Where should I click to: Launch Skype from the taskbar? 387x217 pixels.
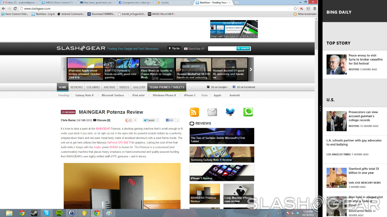pos(47,213)
